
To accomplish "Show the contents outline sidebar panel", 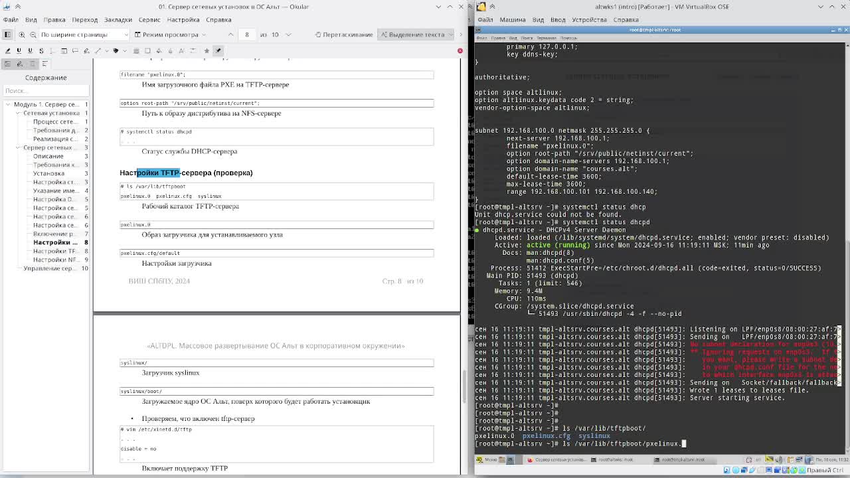I will click(44, 64).
